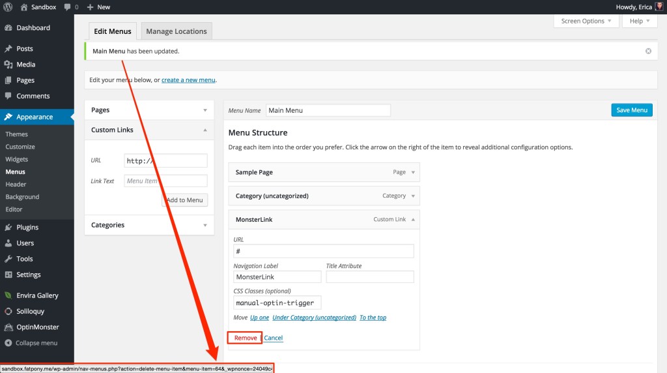Image resolution: width=667 pixels, height=373 pixels.
Task: Switch to the Manage Locations tab
Action: click(x=177, y=31)
